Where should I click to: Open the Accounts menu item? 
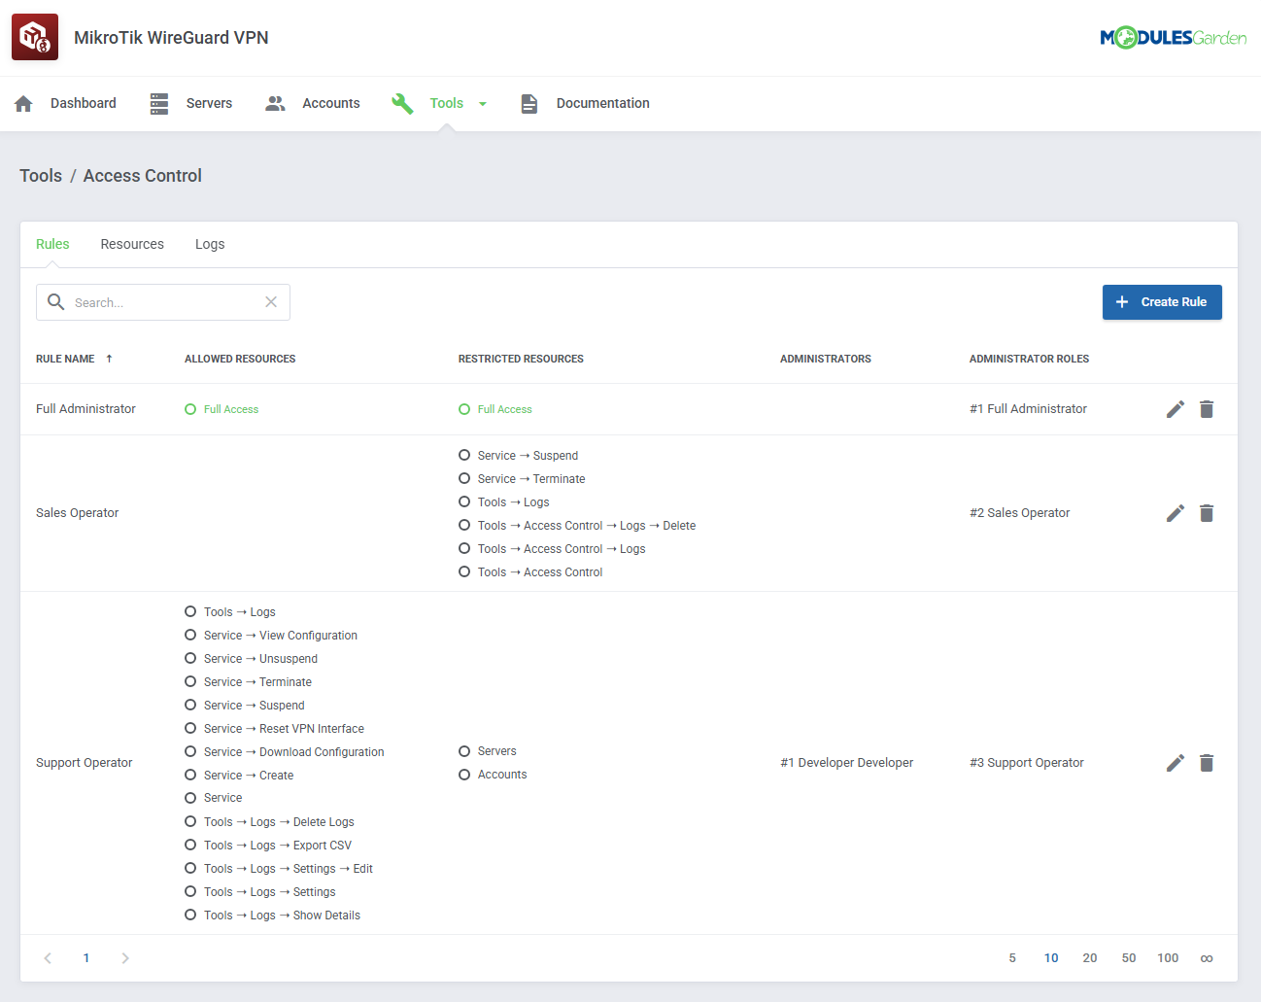coord(313,104)
